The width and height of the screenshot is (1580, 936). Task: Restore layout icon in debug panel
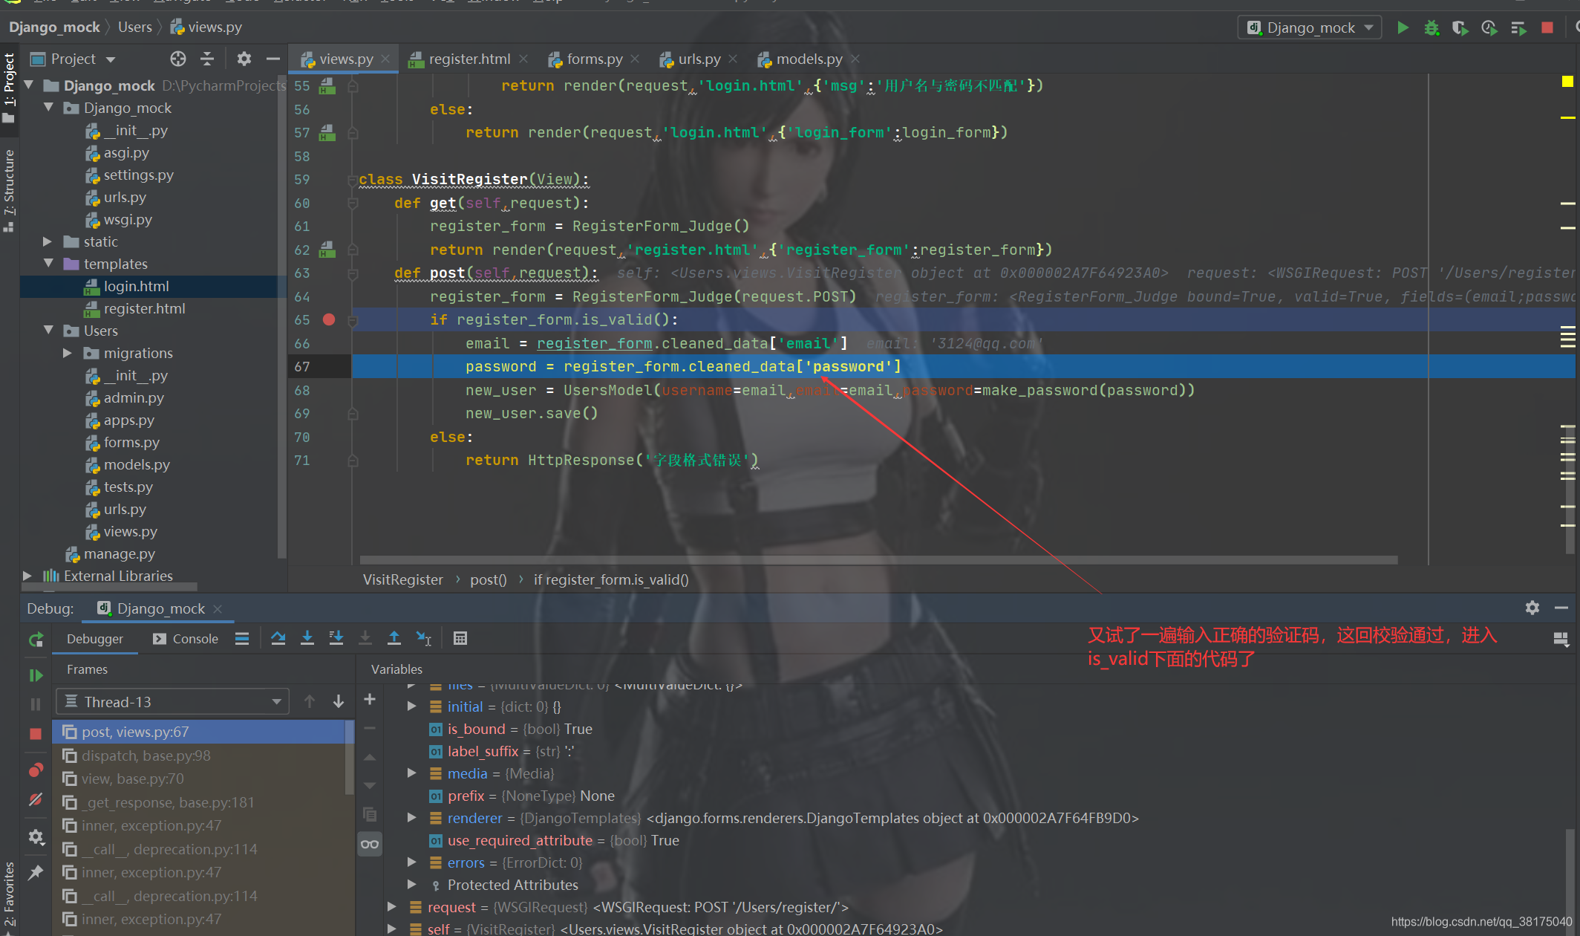(x=1561, y=639)
